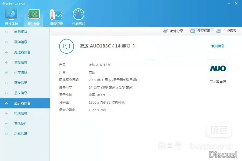Screen dimensions: 242x161
Task: Click the aspect ratio value 宽屏 16 : 9
Action: point(97,95)
